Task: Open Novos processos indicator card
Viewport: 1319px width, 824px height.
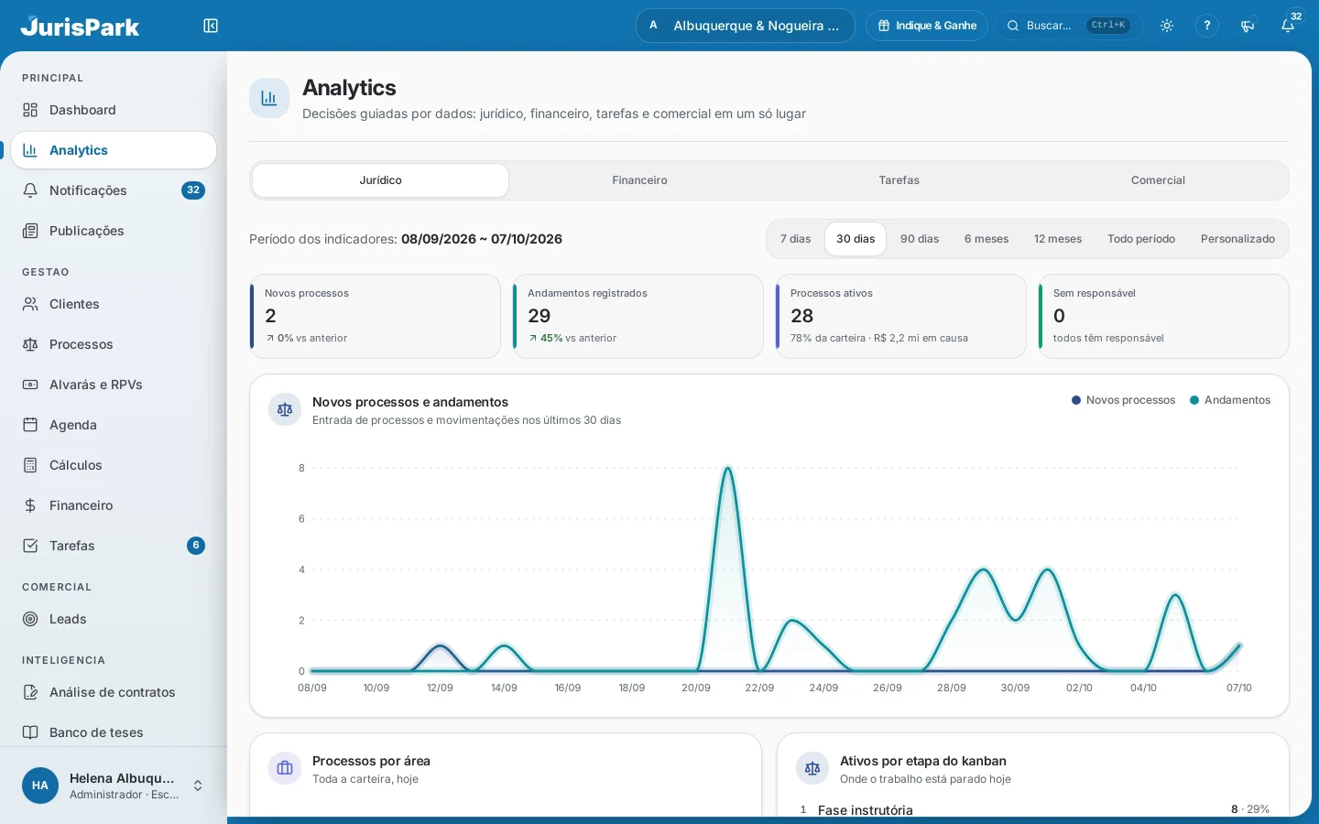Action: [376, 316]
